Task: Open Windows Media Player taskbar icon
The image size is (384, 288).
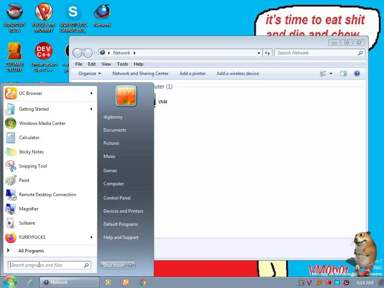Action: point(108,282)
